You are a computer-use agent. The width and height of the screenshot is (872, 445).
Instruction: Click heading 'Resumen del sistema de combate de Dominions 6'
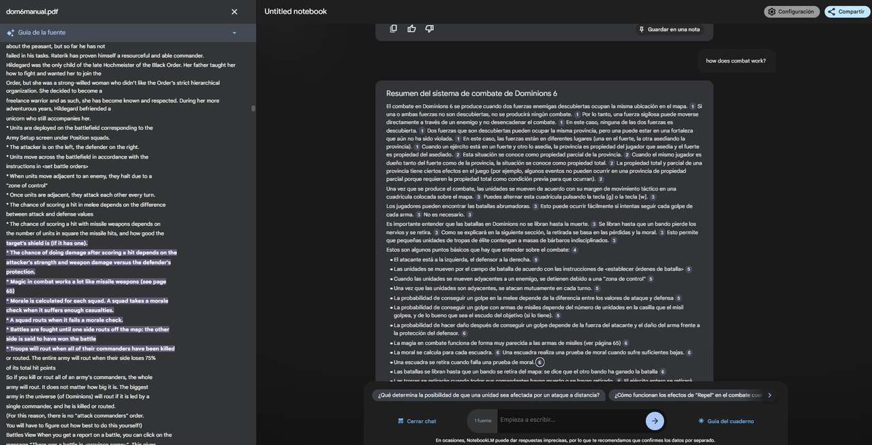pos(471,93)
